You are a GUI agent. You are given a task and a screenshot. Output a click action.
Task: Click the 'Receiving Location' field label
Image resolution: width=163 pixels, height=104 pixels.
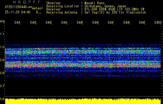63,6
